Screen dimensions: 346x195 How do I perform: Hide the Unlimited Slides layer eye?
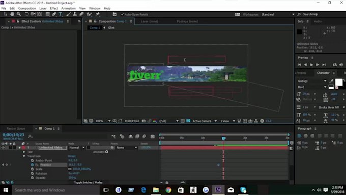pyautogui.click(x=3, y=148)
